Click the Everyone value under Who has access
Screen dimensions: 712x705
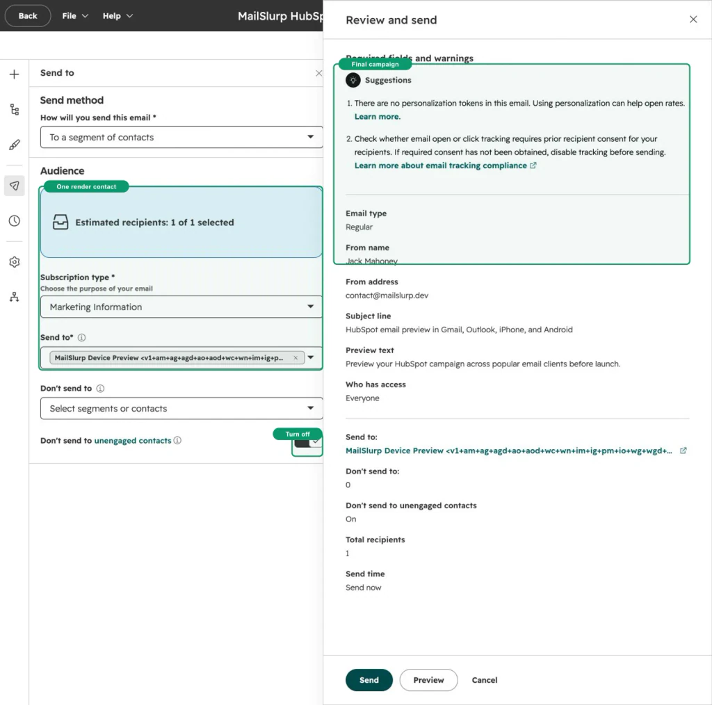pos(362,398)
